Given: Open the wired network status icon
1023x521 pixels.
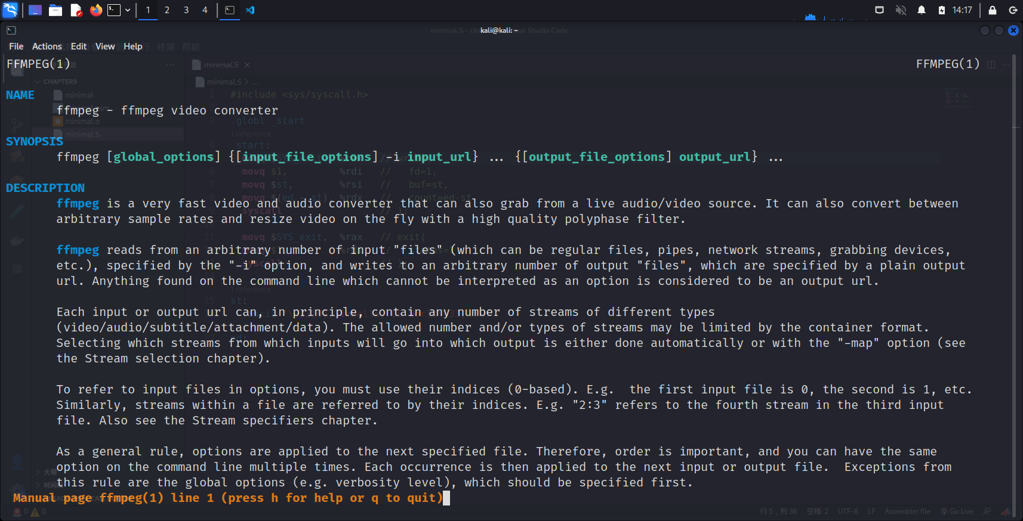Looking at the screenshot, I should pos(879,10).
